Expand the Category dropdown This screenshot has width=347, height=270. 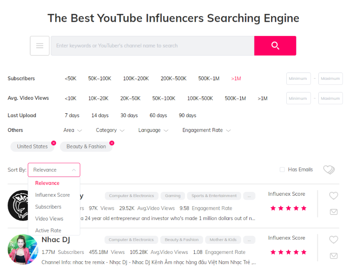110,130
